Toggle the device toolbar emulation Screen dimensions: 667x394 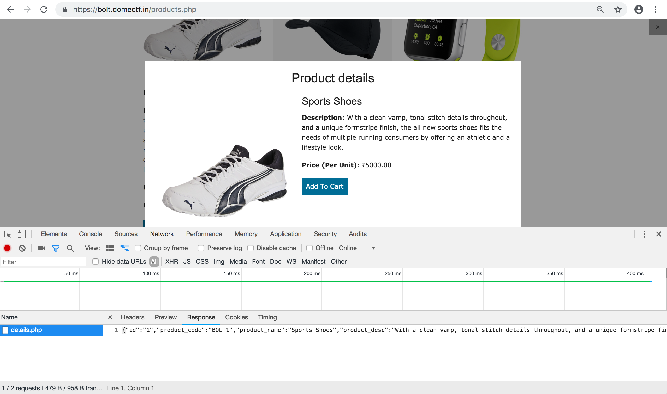(x=22, y=234)
